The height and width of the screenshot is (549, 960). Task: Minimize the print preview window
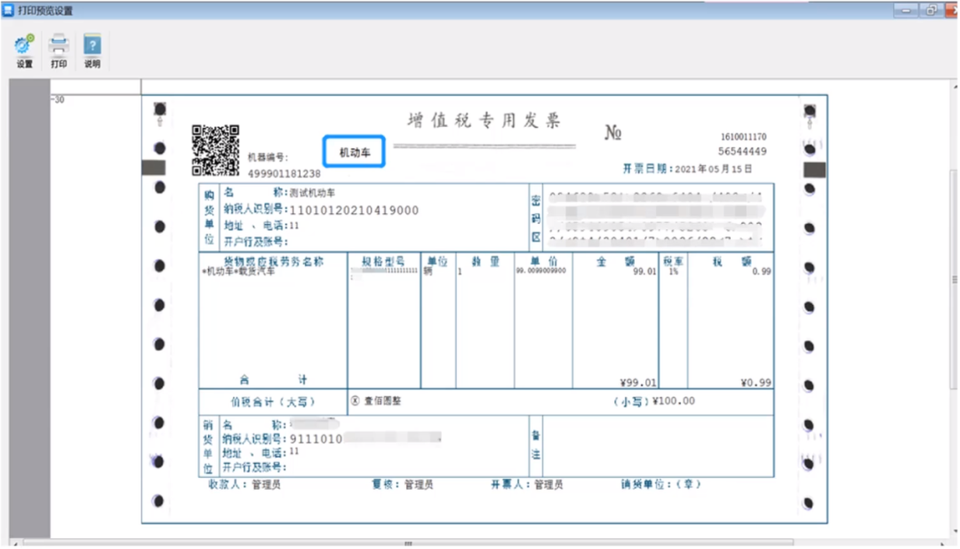pos(908,10)
